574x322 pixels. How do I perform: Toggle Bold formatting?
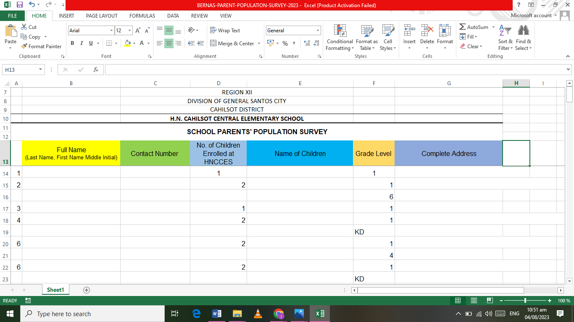click(72, 43)
